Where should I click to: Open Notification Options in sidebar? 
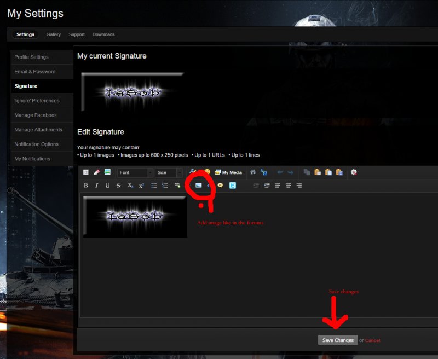(36, 144)
